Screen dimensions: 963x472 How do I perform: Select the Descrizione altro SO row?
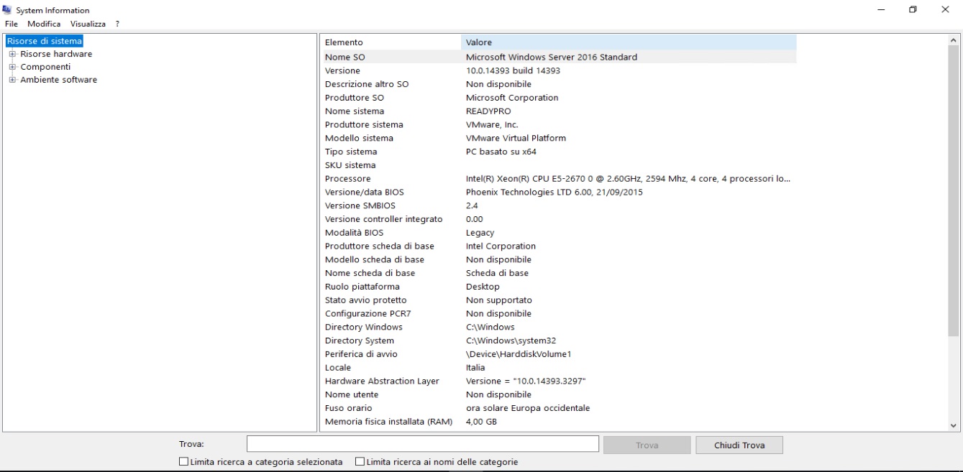(558, 84)
